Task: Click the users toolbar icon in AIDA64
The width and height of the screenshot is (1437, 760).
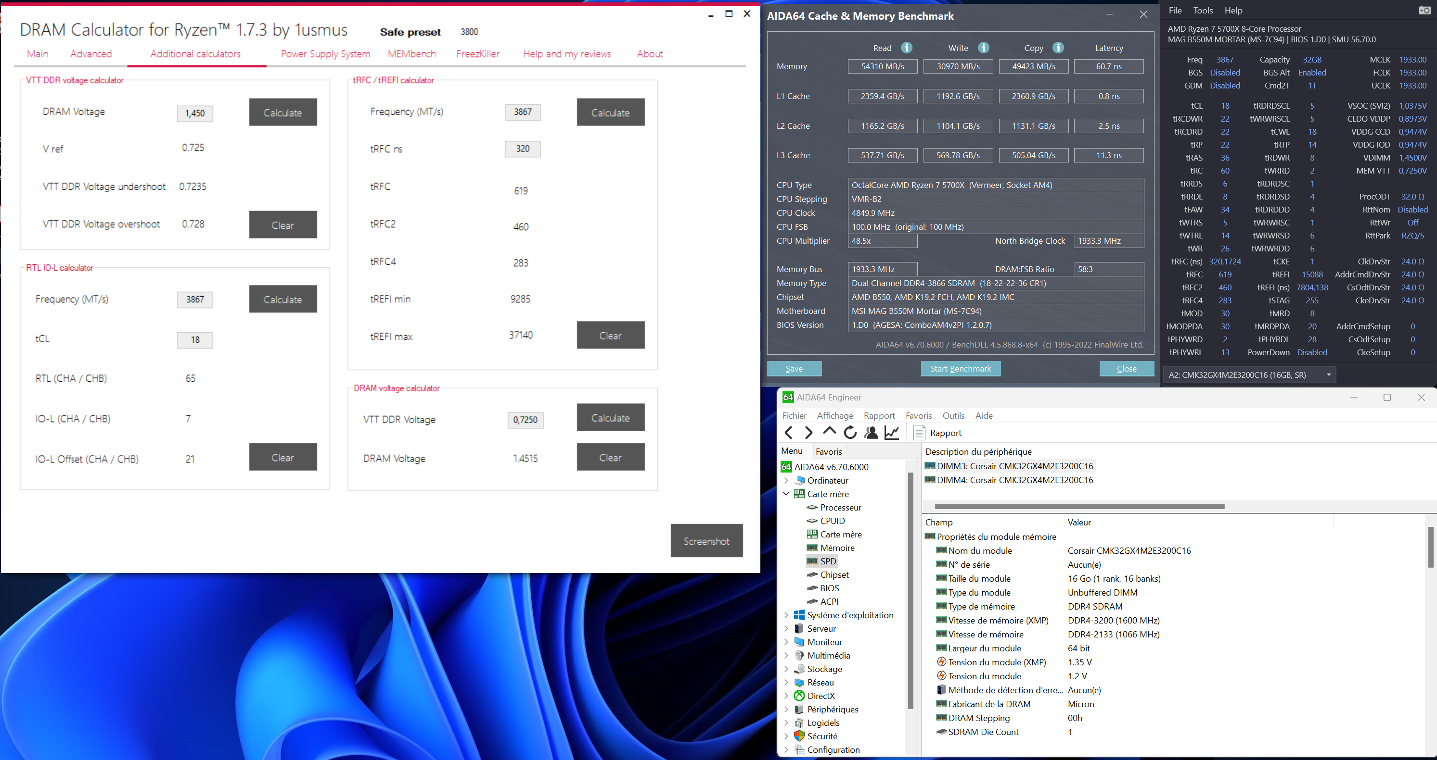Action: [x=871, y=433]
